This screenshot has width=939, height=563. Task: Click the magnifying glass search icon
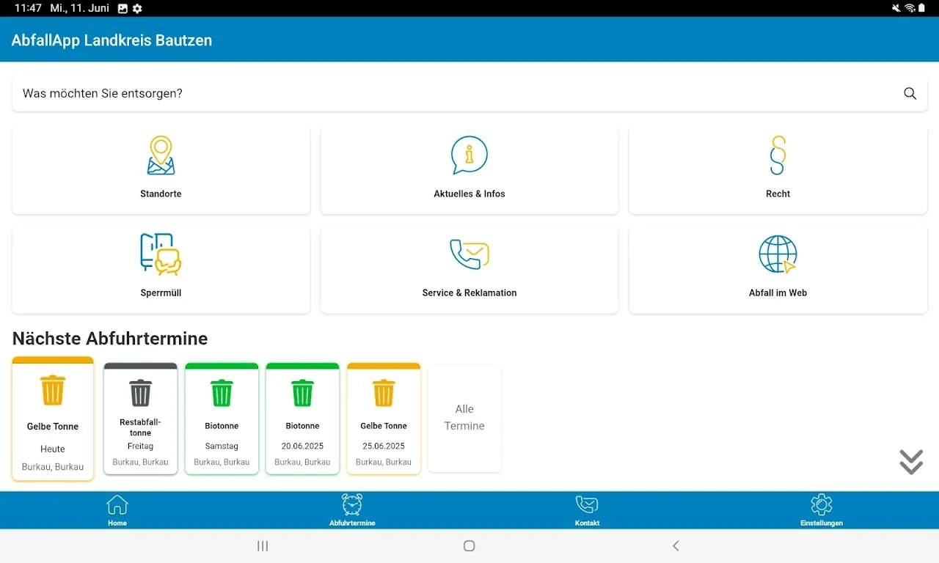point(910,94)
